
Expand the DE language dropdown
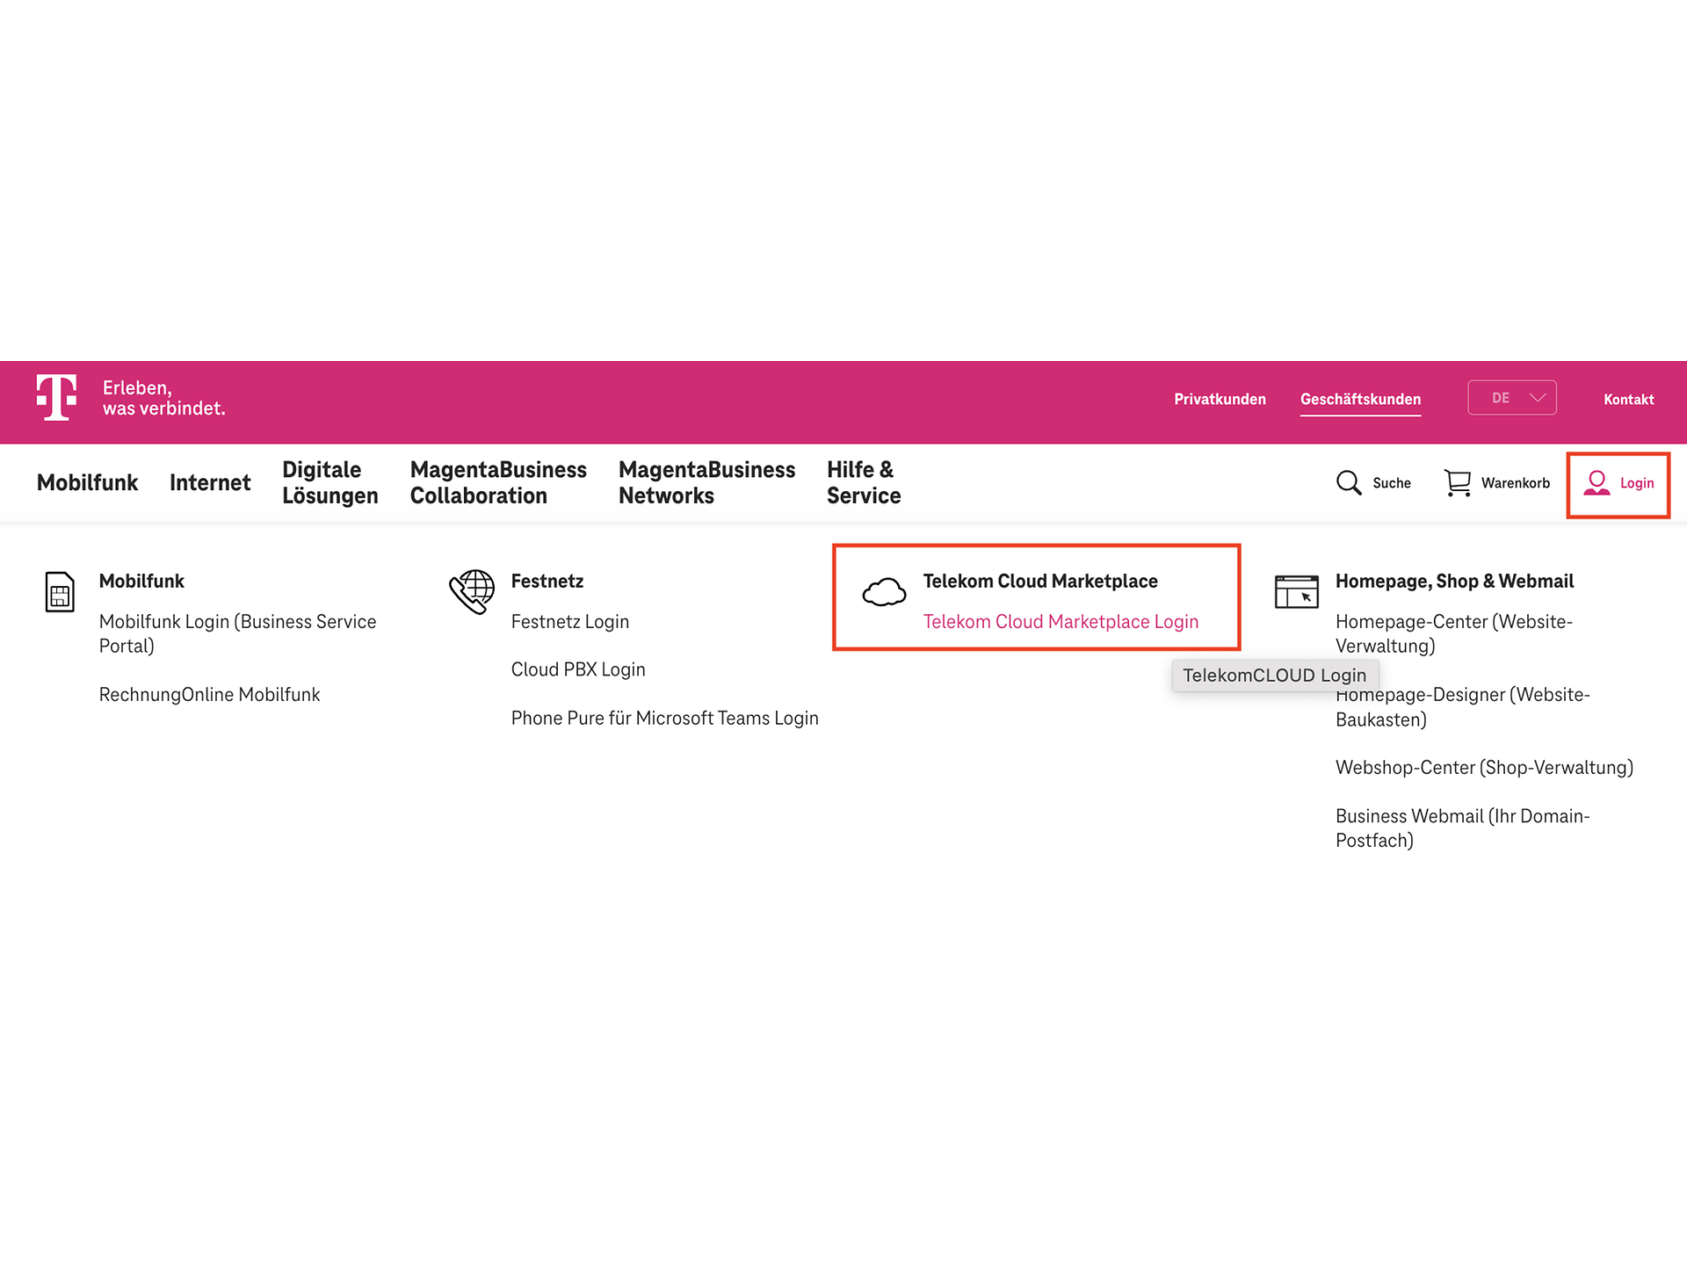(x=1512, y=397)
